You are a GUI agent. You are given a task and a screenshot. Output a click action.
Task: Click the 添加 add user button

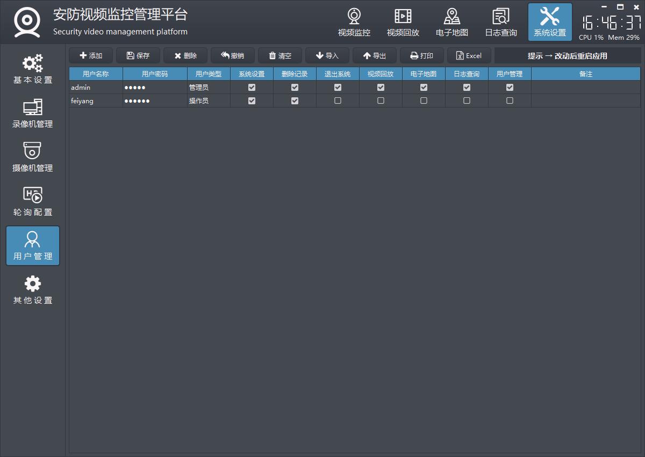[x=91, y=55]
